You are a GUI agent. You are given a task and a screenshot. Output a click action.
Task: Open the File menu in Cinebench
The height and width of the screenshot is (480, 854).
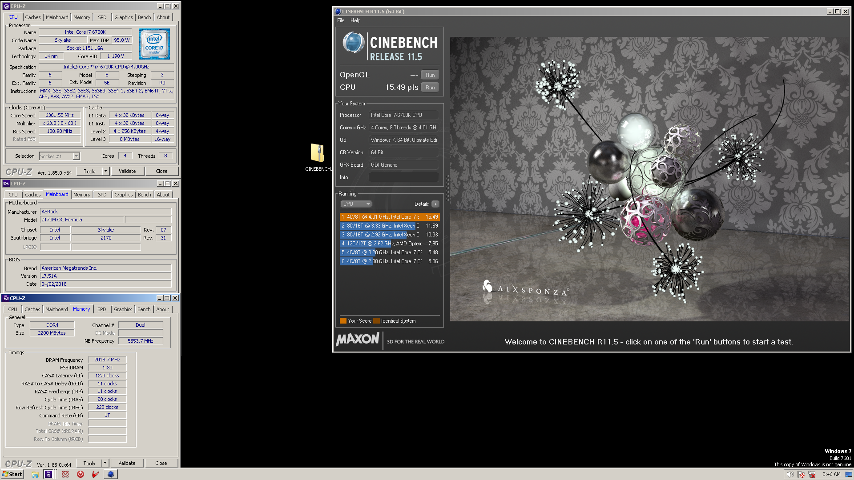point(341,20)
